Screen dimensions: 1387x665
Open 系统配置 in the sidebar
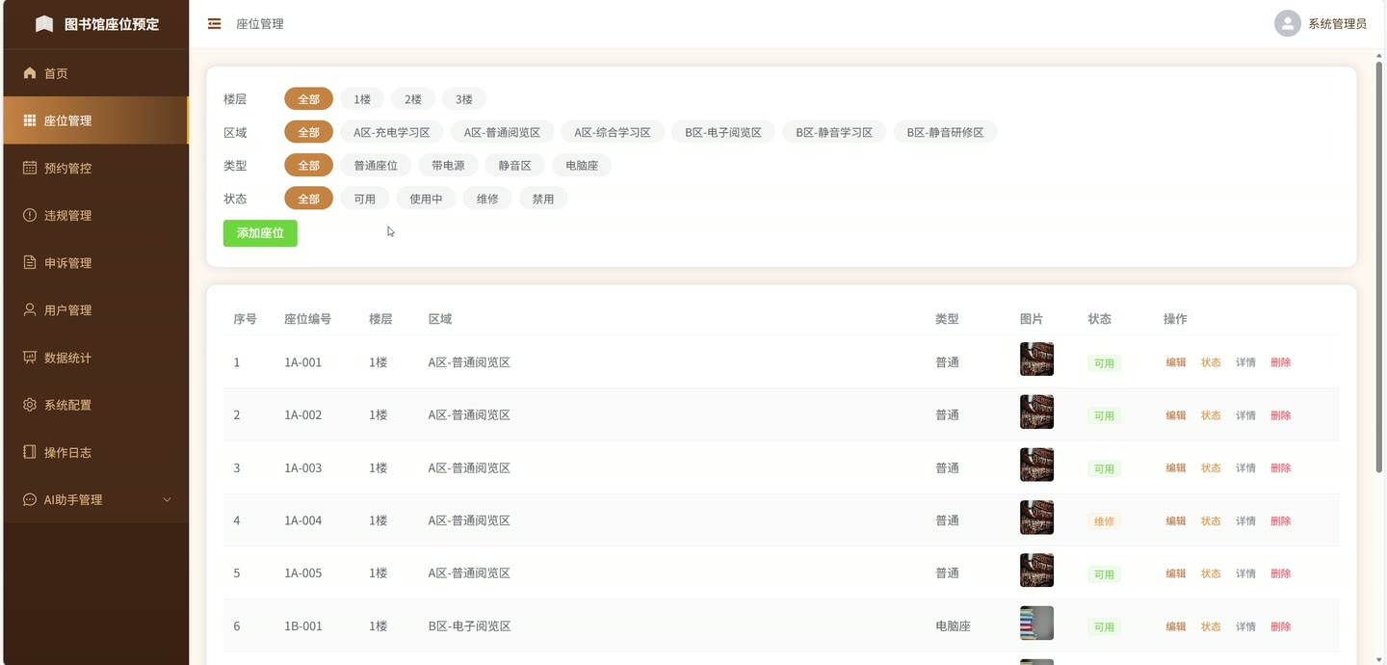click(96, 404)
